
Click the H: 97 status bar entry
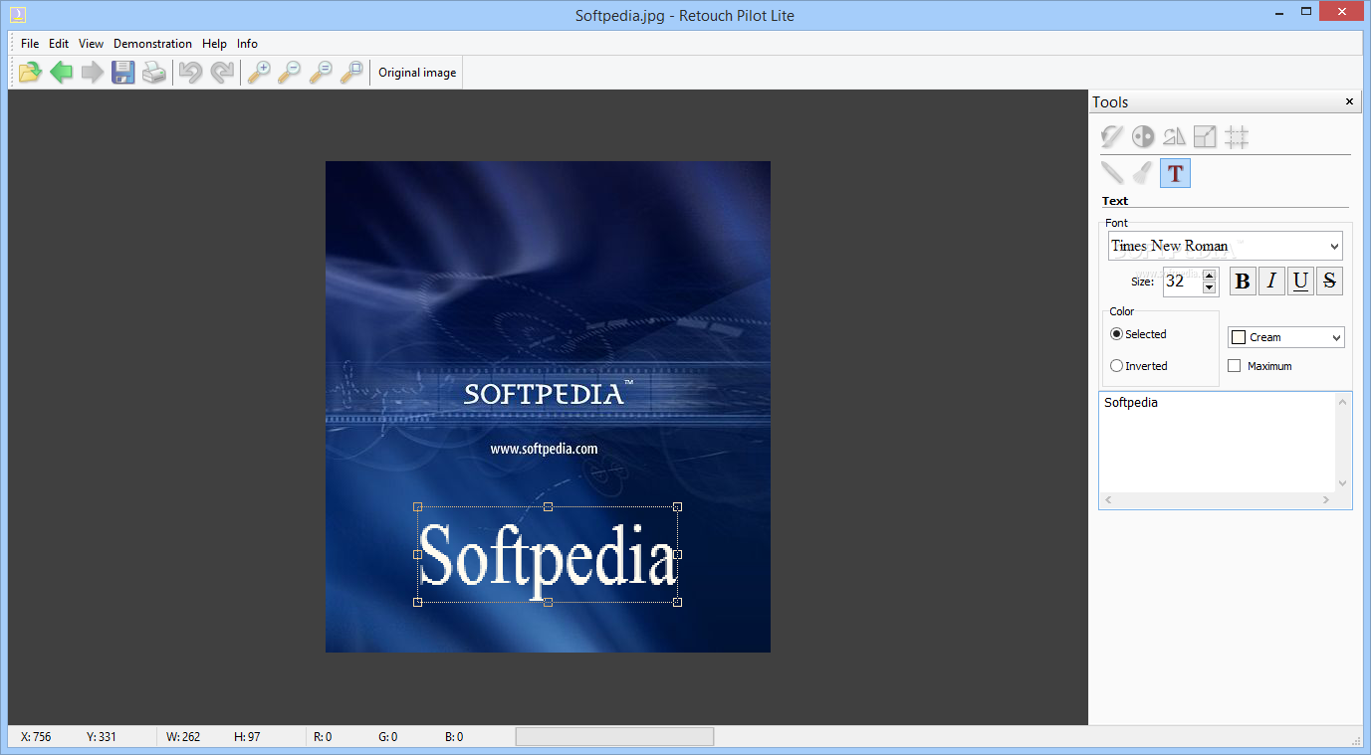coord(247,737)
